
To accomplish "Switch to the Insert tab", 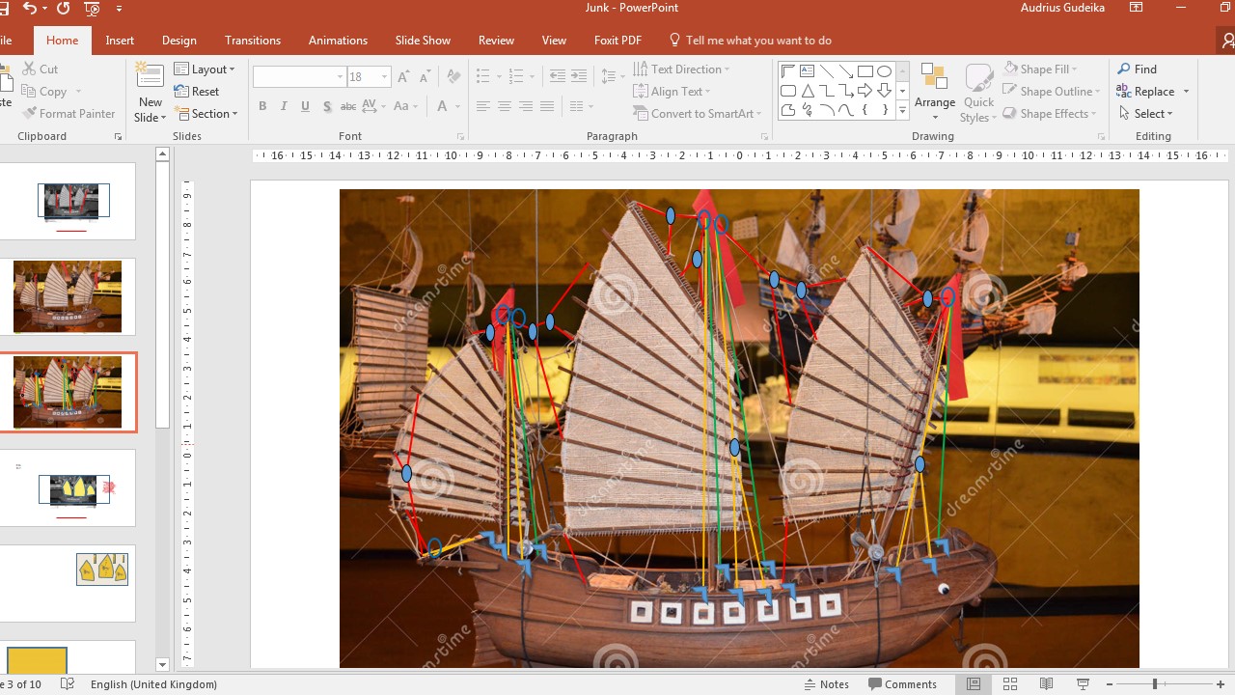I will pyautogui.click(x=120, y=41).
